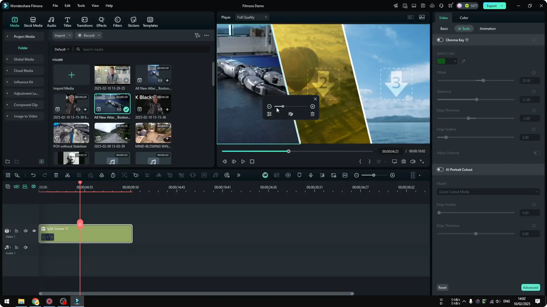The height and width of the screenshot is (307, 547).
Task: Select the POV without Stabilizer thumbnail
Action: click(71, 133)
